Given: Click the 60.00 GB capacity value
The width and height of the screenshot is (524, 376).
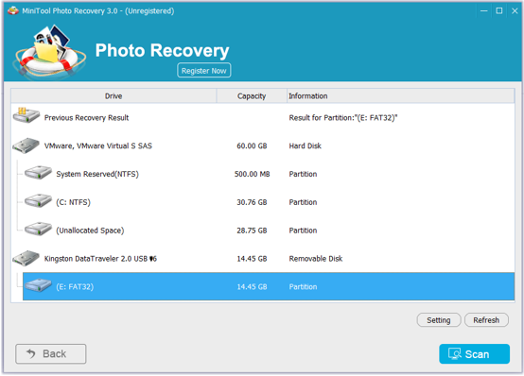Looking at the screenshot, I should 252,145.
